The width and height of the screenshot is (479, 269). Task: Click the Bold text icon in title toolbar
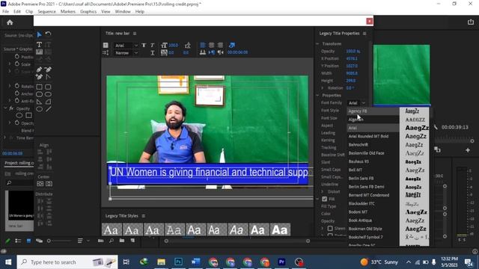click(x=144, y=45)
